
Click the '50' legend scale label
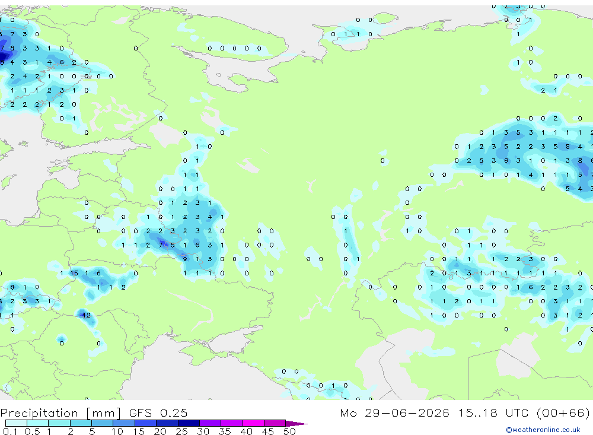click(x=289, y=431)
